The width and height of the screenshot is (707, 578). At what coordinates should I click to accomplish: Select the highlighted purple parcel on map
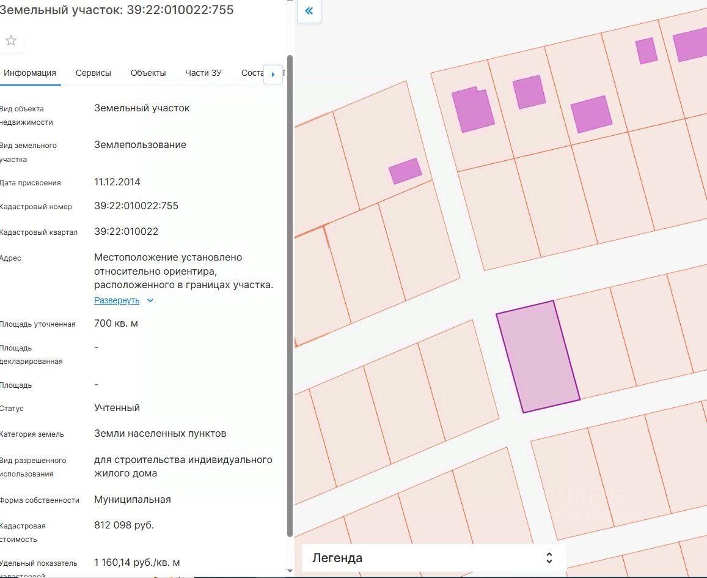pos(538,356)
